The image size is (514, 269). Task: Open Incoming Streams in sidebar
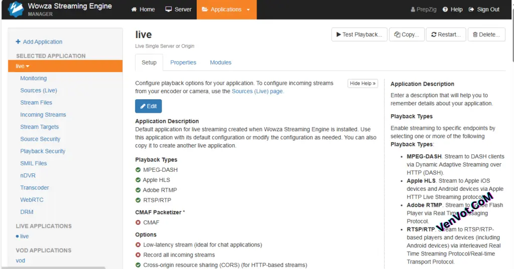tap(43, 115)
